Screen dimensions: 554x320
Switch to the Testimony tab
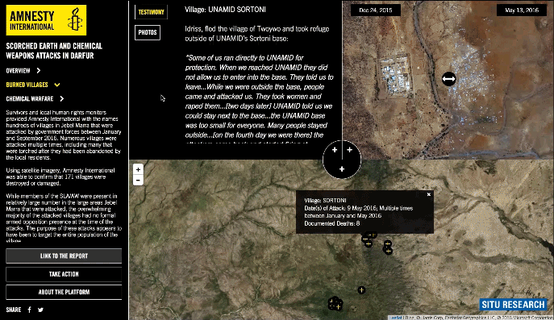click(x=152, y=12)
